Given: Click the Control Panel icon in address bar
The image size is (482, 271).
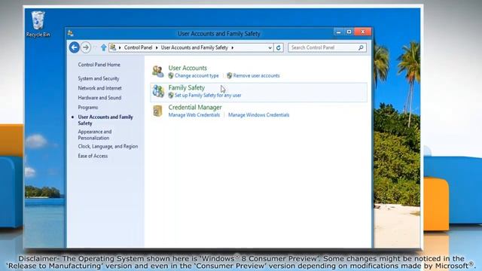Looking at the screenshot, I should pos(113,47).
